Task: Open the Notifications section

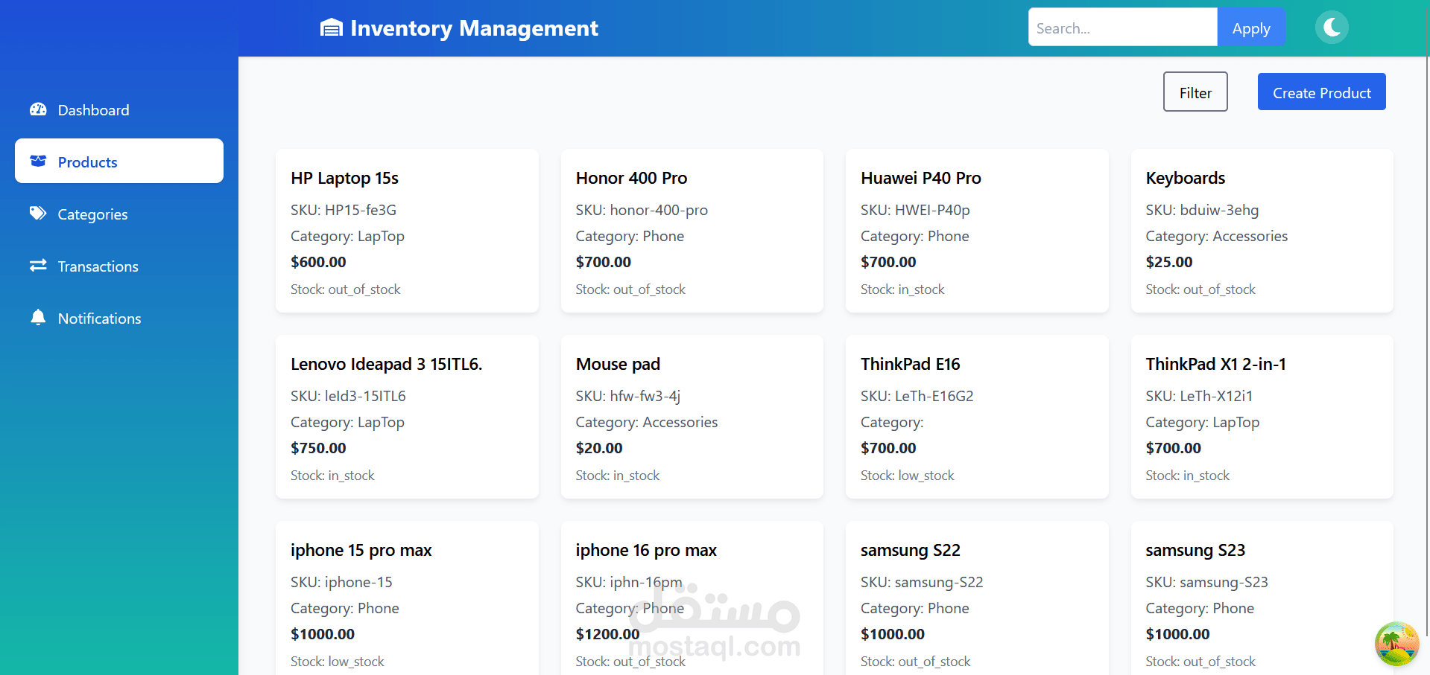Action: (x=119, y=319)
